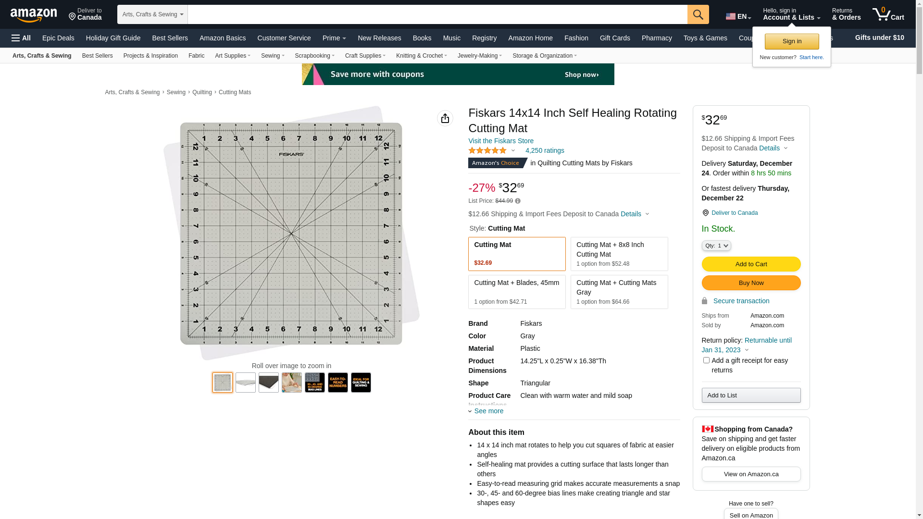The height and width of the screenshot is (519, 923).
Task: Click the share icon near product image
Action: click(x=445, y=118)
